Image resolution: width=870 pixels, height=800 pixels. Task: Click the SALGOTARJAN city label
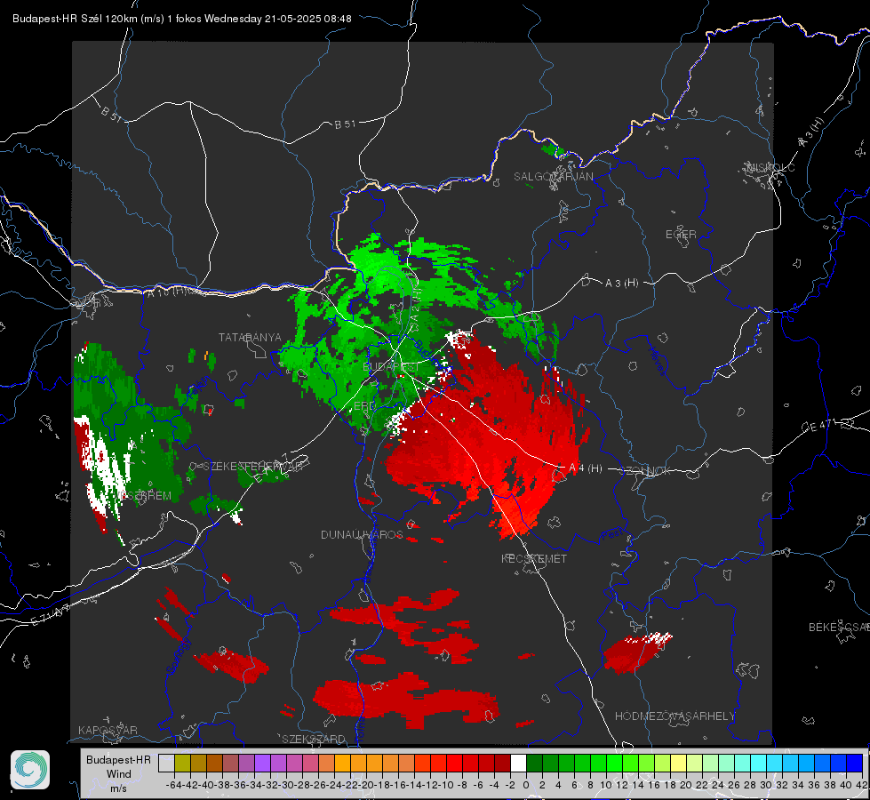553,177
